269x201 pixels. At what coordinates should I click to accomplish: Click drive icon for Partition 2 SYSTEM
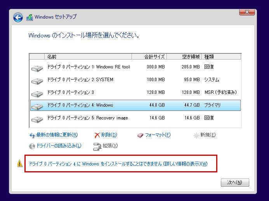pyautogui.click(x=37, y=81)
